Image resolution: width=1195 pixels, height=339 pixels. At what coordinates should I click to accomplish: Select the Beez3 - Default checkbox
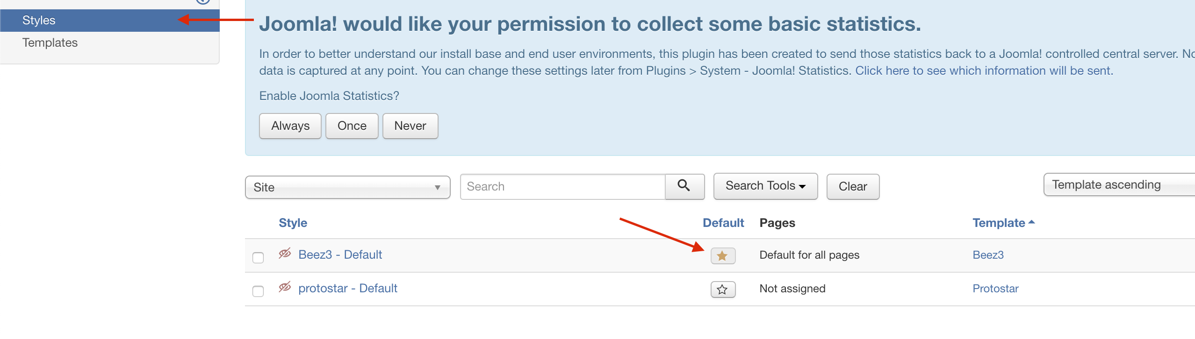(x=258, y=257)
